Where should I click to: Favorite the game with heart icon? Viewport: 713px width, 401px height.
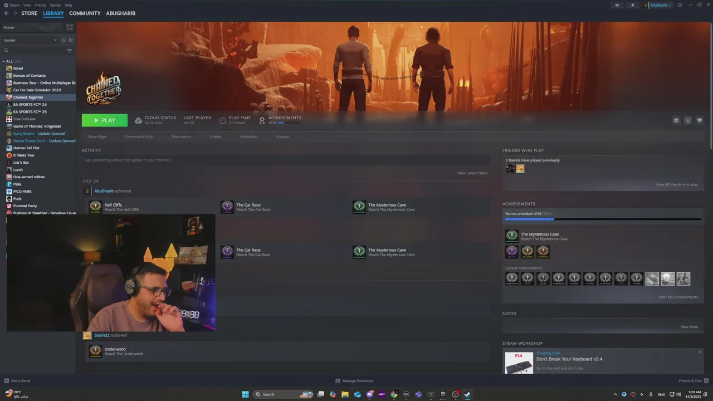point(700,120)
